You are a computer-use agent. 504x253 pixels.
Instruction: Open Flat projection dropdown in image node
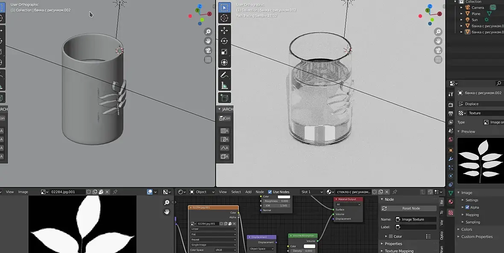(x=213, y=234)
